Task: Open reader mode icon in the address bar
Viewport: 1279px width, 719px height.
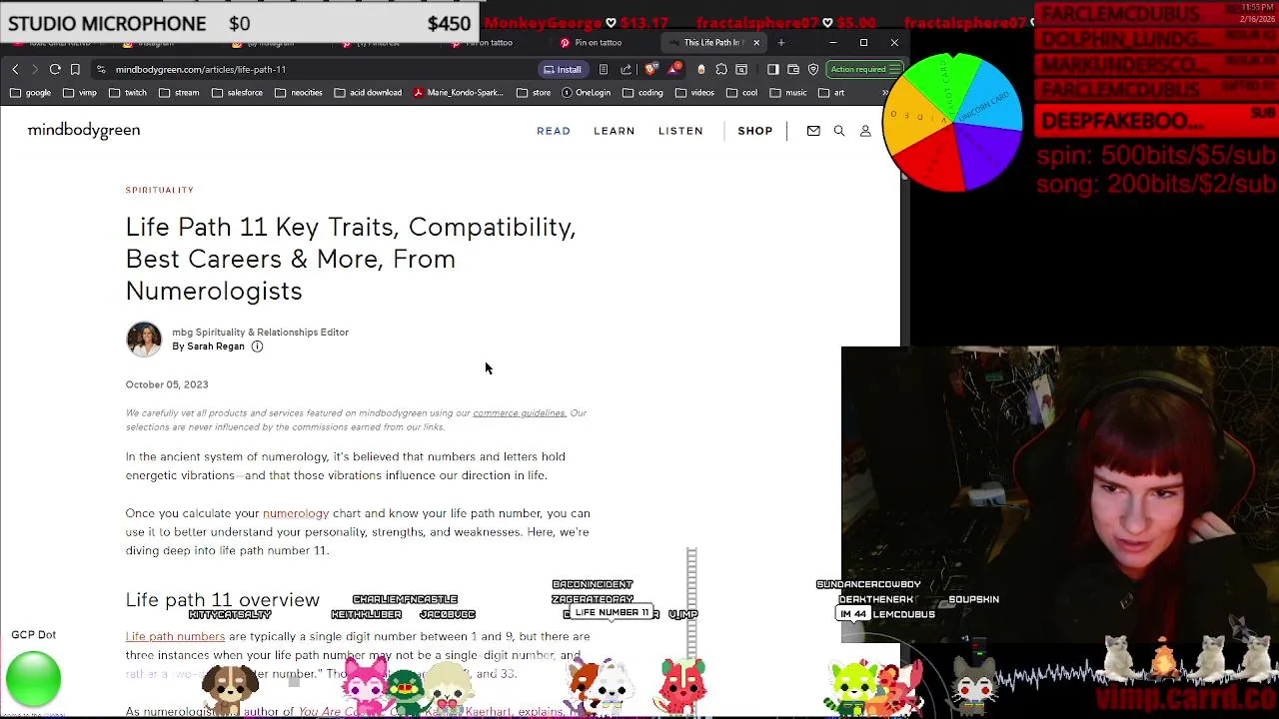Action: 604,69
